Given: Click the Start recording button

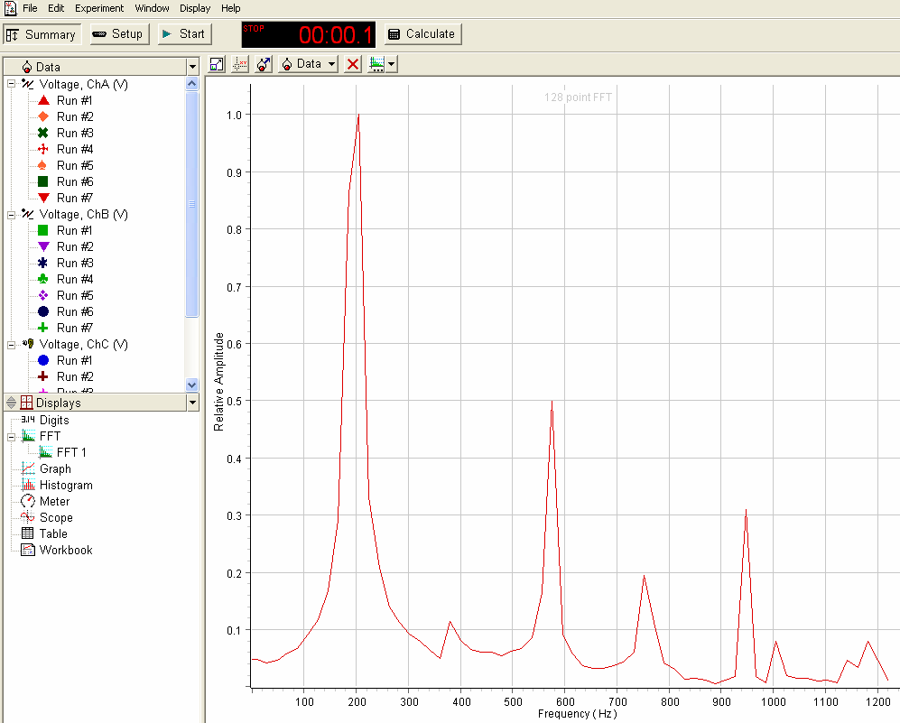Looking at the screenshot, I should click(184, 34).
